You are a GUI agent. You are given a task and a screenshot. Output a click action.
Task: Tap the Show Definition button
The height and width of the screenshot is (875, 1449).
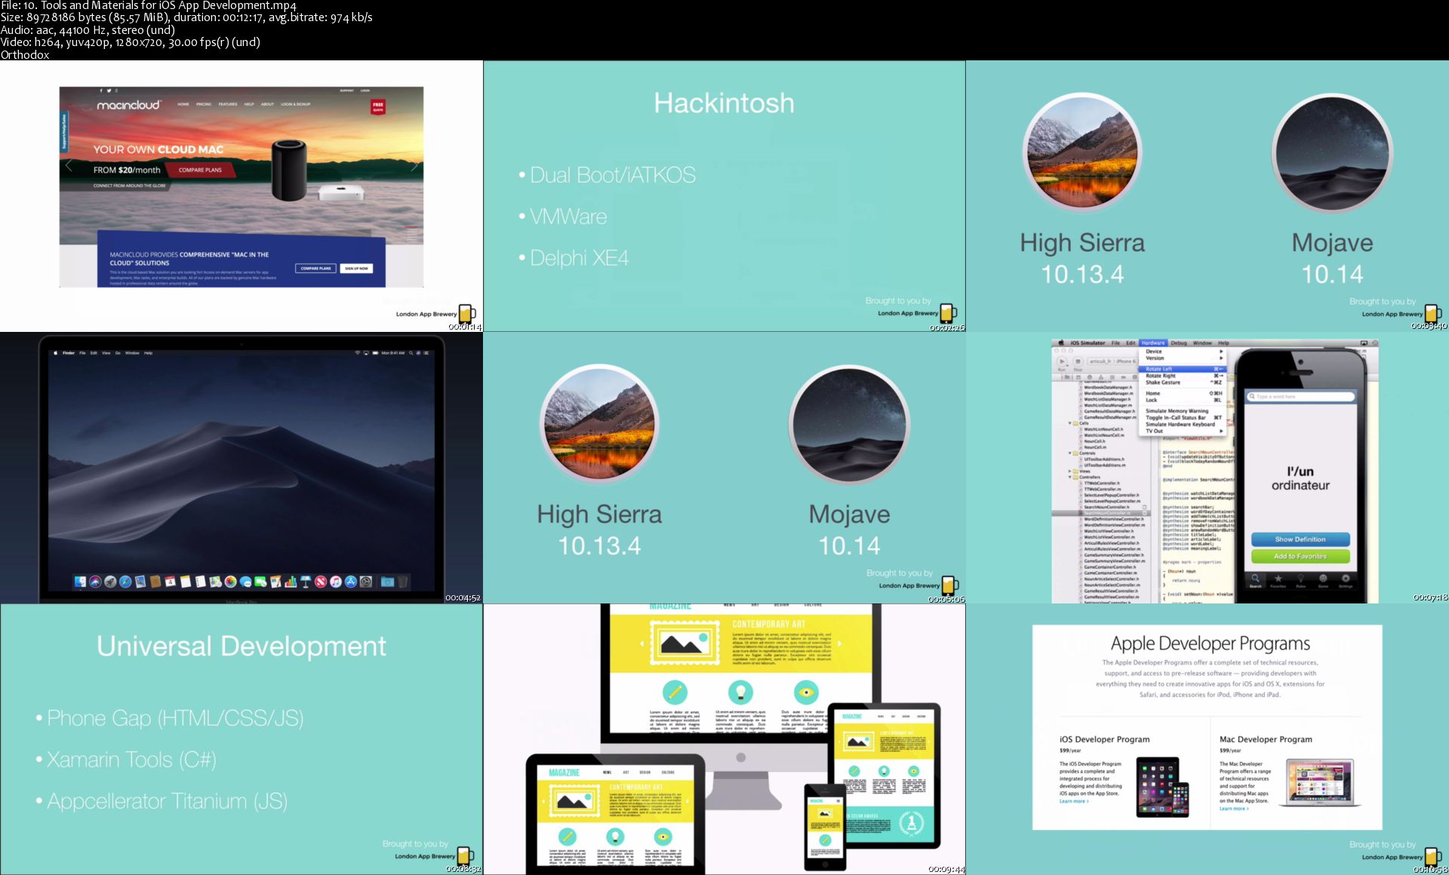1300,539
